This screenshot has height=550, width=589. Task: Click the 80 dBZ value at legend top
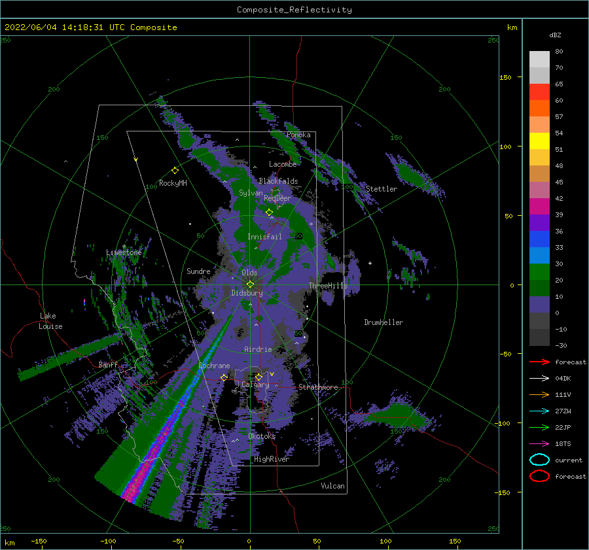tap(559, 52)
